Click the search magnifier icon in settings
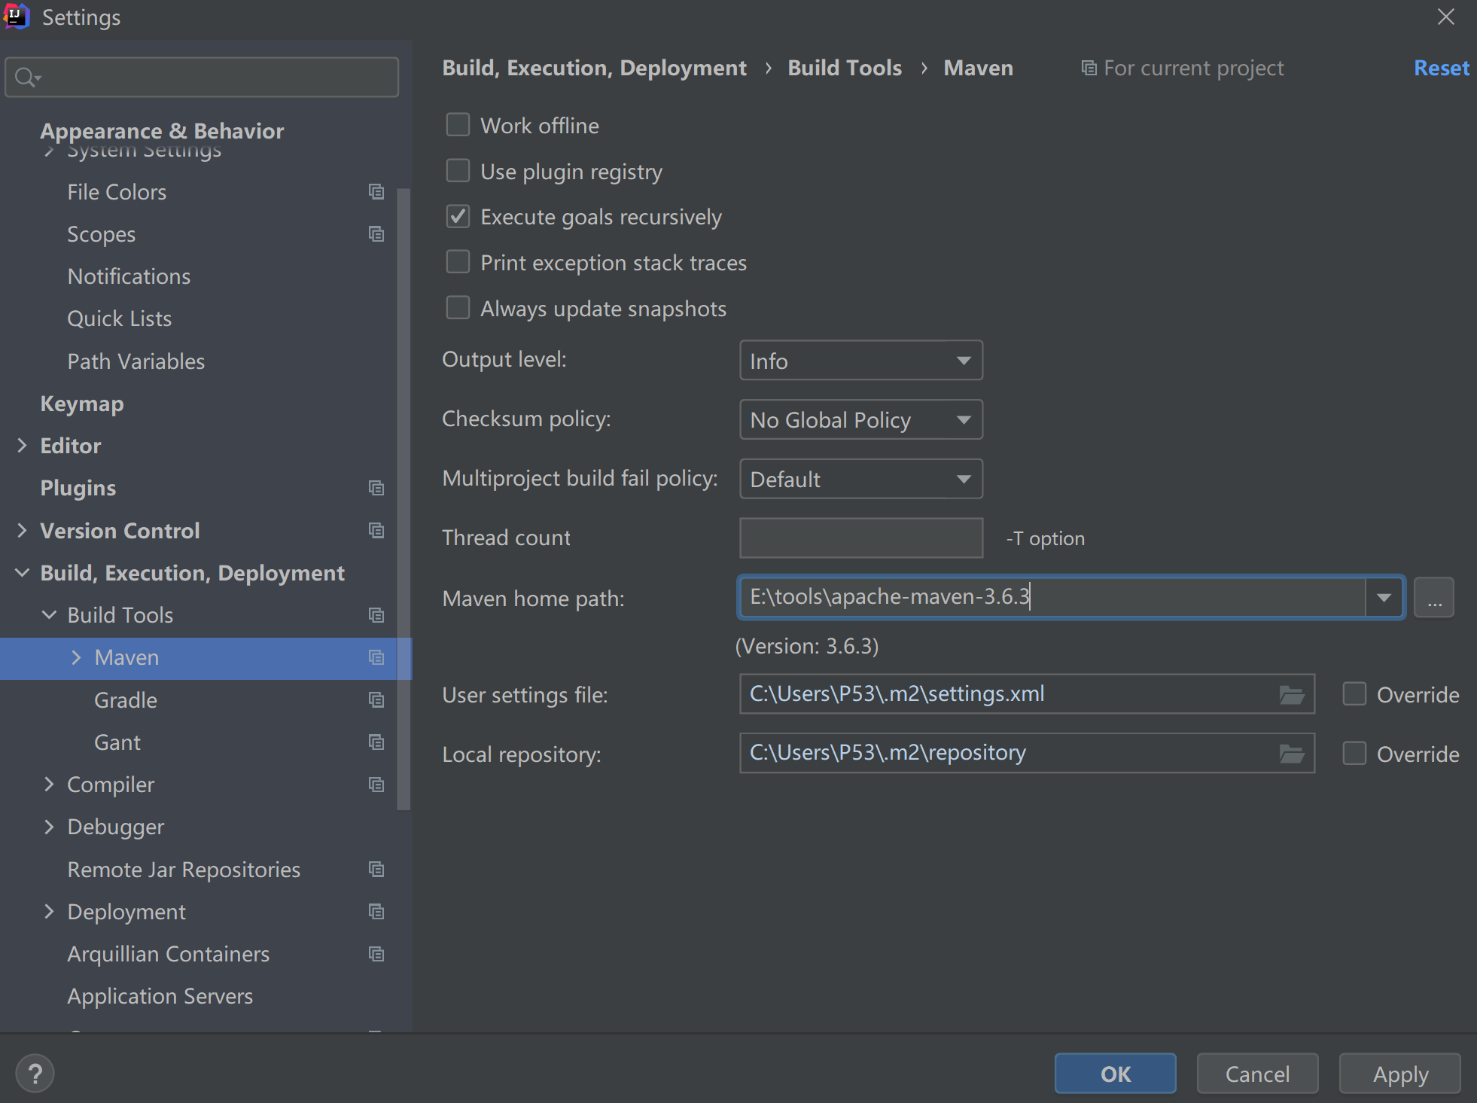The height and width of the screenshot is (1103, 1477). coord(26,77)
